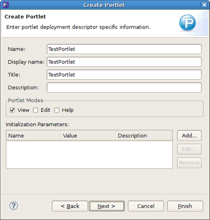Click the "Name:" field label
The image size is (210, 220).
pyautogui.click(x=16, y=49)
